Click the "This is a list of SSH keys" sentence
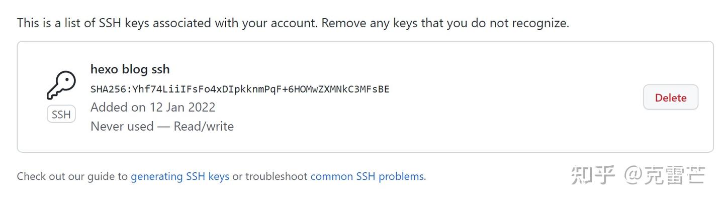 pos(166,23)
